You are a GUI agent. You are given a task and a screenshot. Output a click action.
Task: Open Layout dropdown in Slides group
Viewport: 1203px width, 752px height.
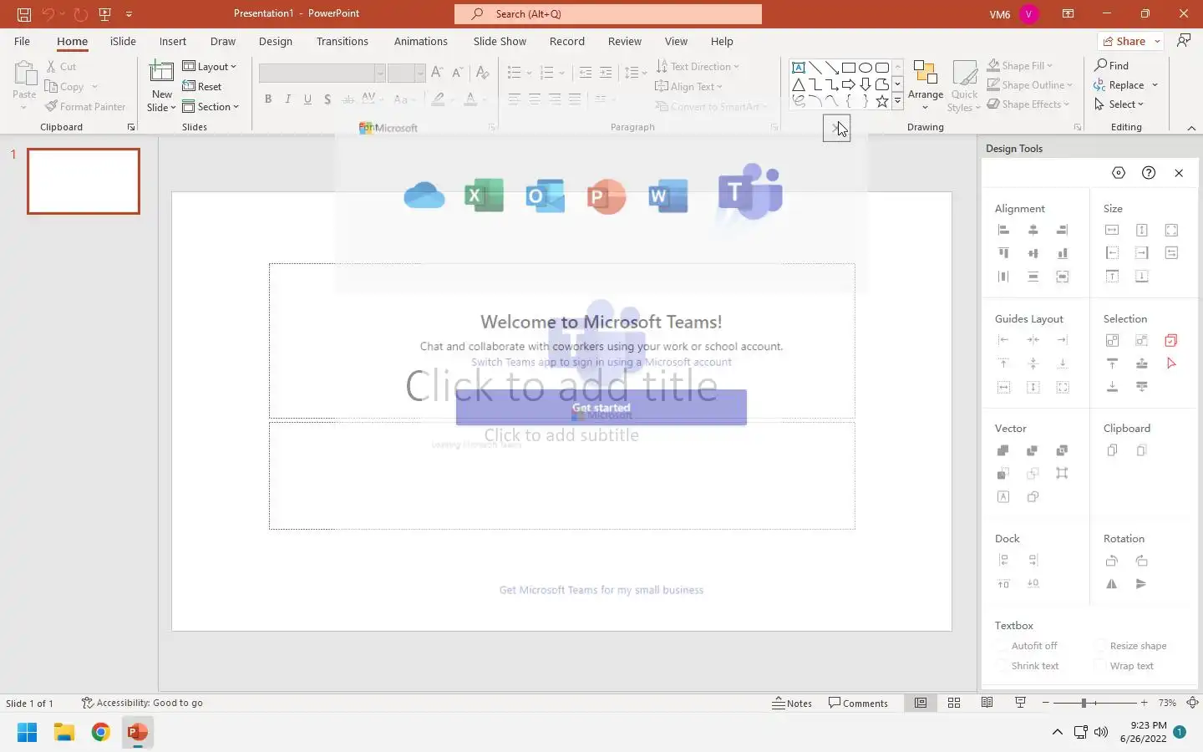click(x=210, y=67)
